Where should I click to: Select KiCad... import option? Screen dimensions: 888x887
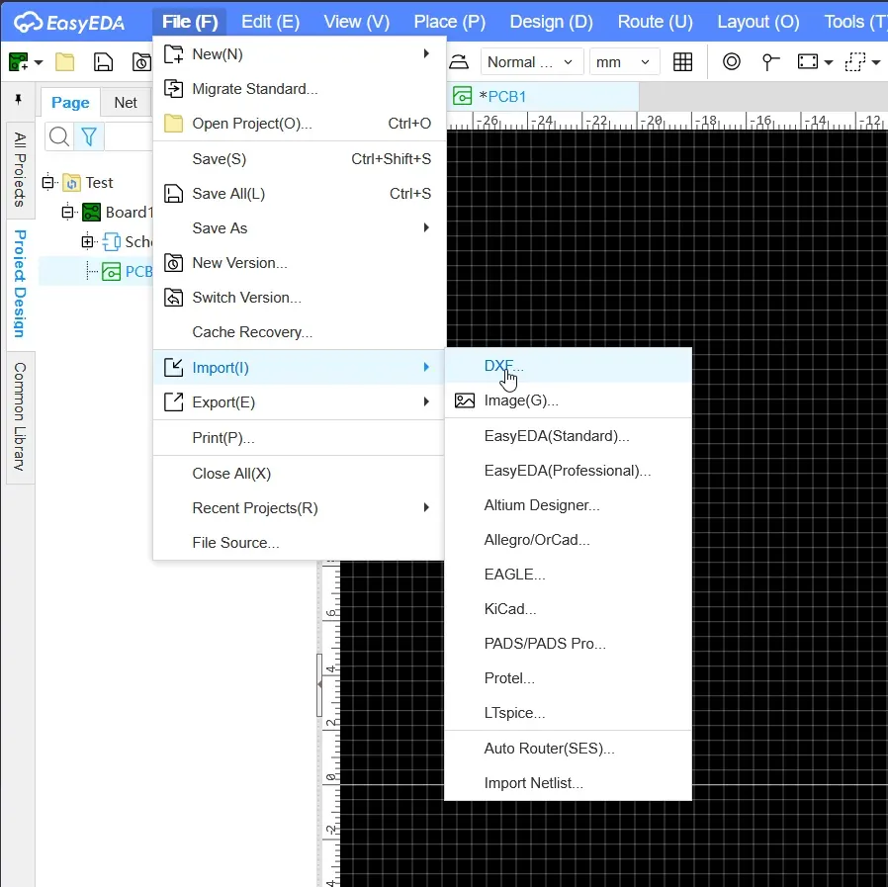tap(510, 609)
